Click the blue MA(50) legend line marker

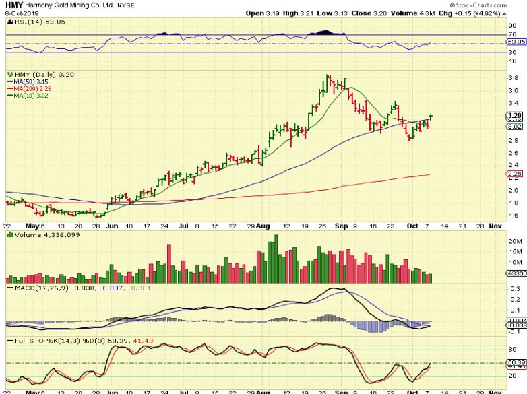pos(9,82)
